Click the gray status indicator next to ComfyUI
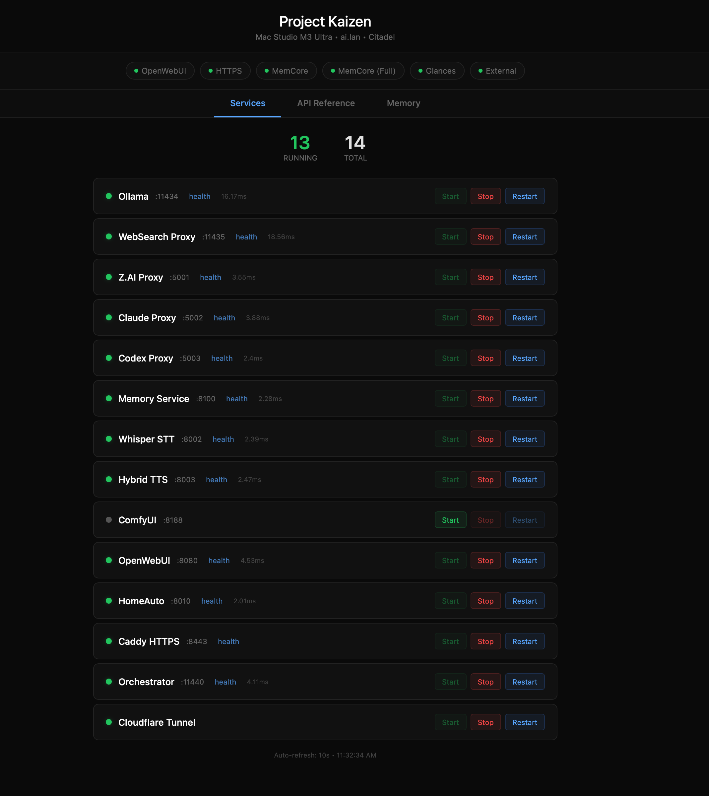 point(109,520)
